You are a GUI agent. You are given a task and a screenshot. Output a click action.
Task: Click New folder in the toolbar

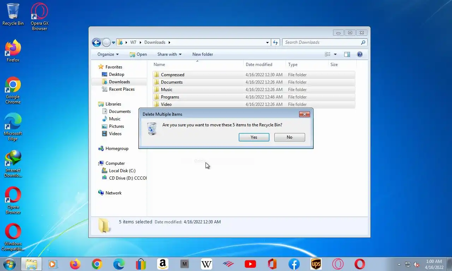click(x=203, y=54)
